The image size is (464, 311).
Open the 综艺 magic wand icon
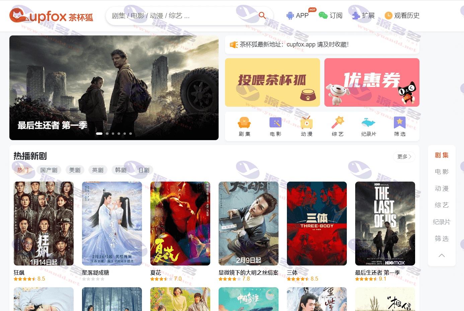[337, 122]
